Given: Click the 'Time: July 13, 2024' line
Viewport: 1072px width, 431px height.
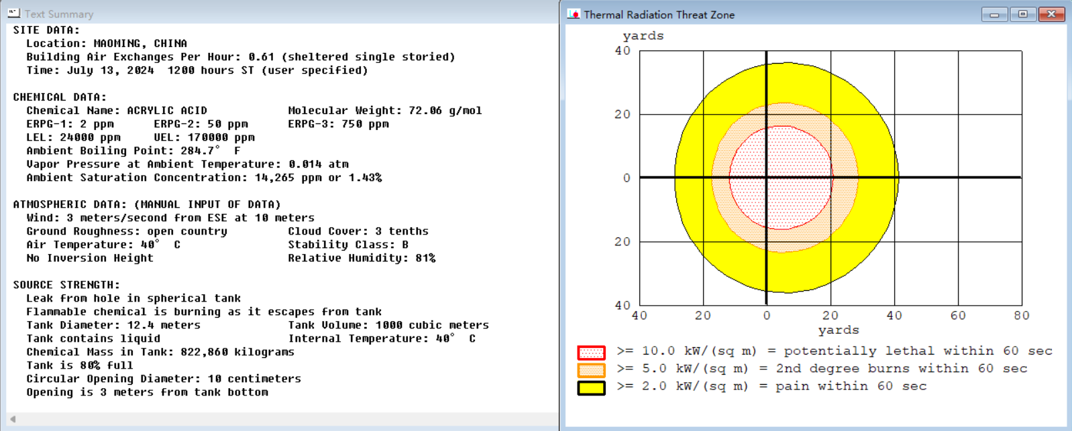Looking at the screenshot, I should [x=197, y=70].
